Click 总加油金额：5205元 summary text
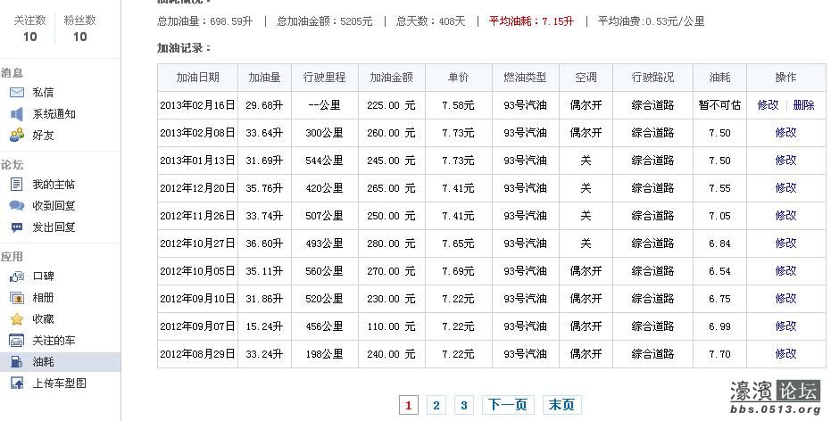The height and width of the screenshot is (421, 831). [x=324, y=21]
